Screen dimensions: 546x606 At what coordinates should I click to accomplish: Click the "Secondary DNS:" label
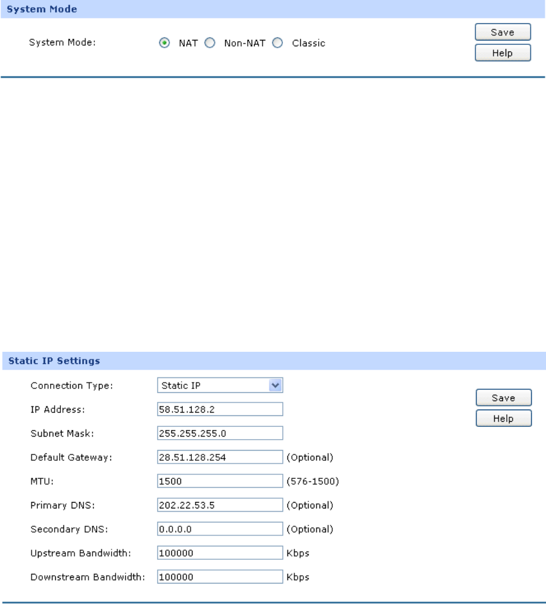pyautogui.click(x=69, y=530)
